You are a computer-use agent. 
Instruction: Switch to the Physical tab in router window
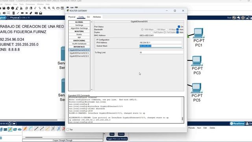click(72, 17)
